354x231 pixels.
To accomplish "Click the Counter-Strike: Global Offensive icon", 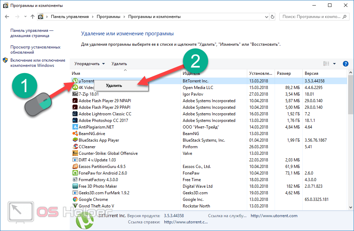I will pos(75,153).
